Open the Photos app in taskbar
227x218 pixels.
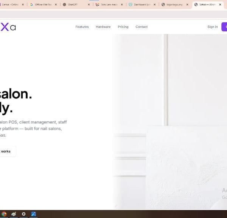(34, 214)
